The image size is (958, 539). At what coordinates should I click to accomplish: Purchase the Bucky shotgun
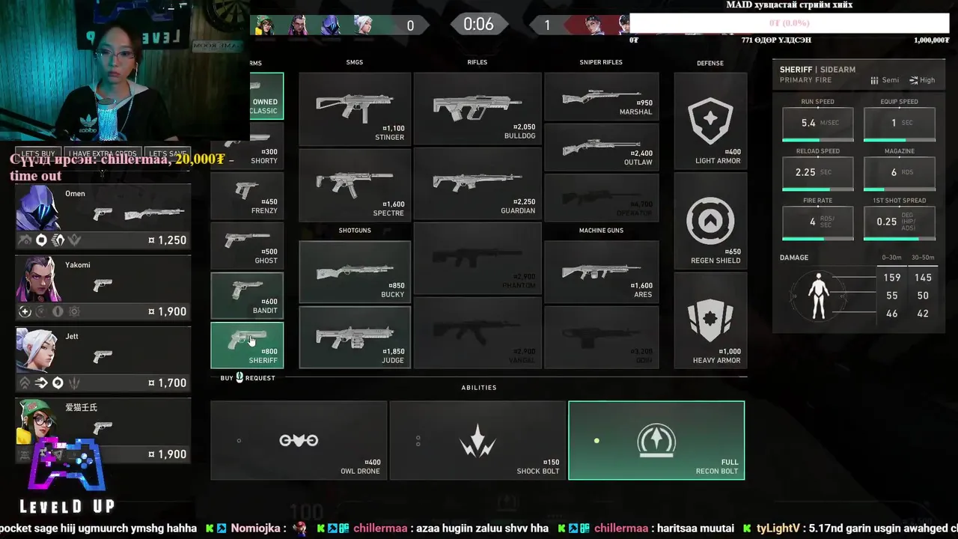(x=355, y=272)
